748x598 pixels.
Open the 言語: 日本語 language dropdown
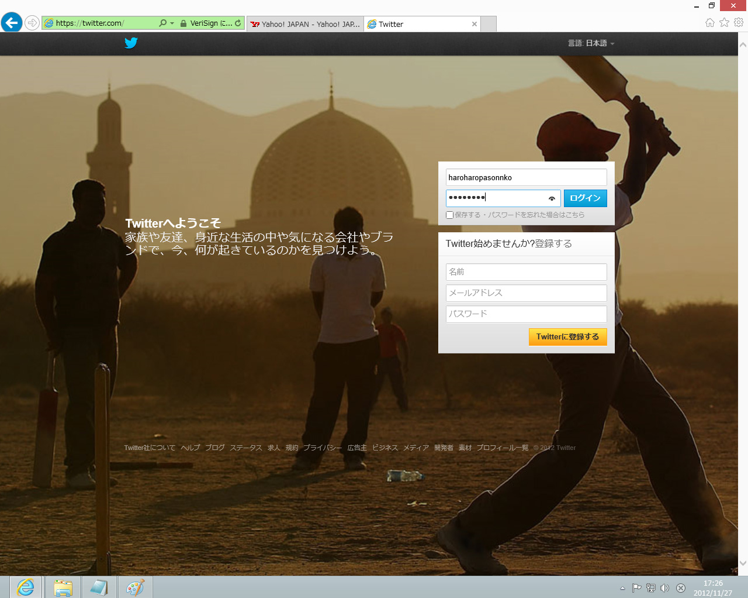(x=591, y=43)
